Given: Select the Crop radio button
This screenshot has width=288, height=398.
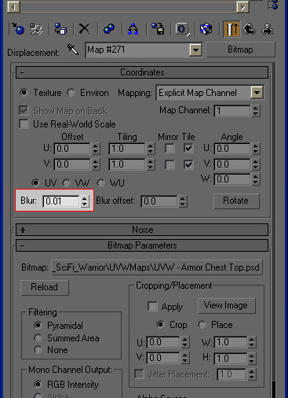Looking at the screenshot, I should (160, 325).
